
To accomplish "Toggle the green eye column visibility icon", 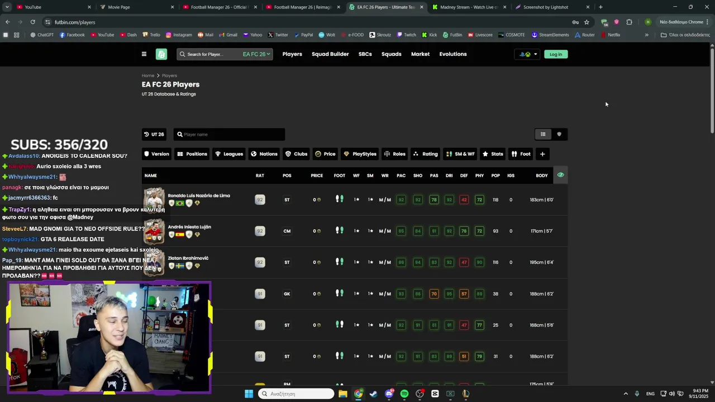I will pos(560,175).
